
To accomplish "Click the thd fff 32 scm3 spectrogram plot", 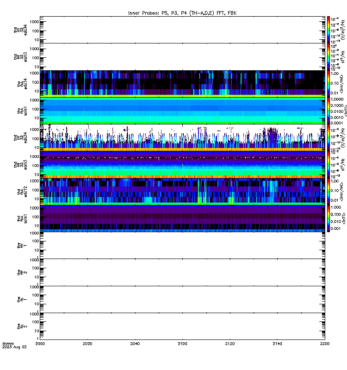I will click(x=182, y=165).
